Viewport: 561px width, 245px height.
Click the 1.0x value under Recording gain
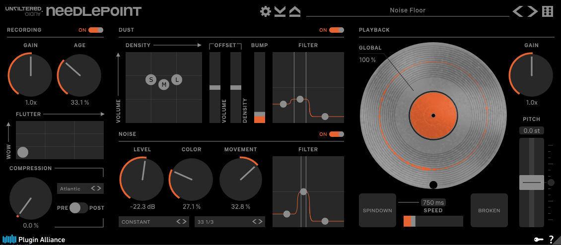(31, 102)
